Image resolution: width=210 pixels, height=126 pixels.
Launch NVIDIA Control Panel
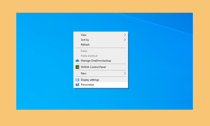pyautogui.click(x=101, y=67)
